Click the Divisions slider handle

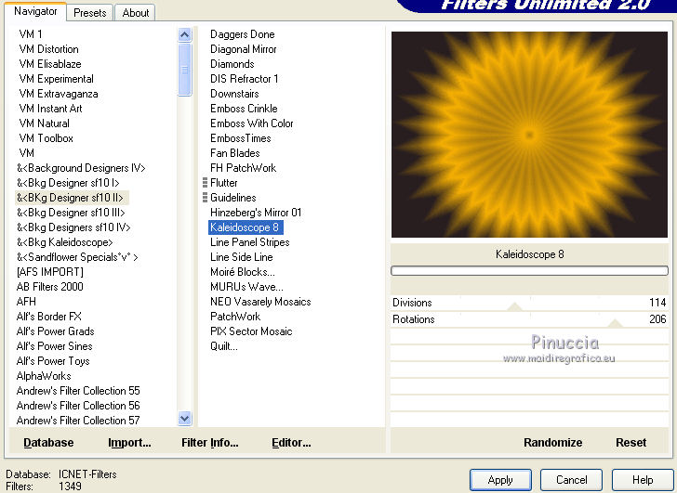click(514, 306)
